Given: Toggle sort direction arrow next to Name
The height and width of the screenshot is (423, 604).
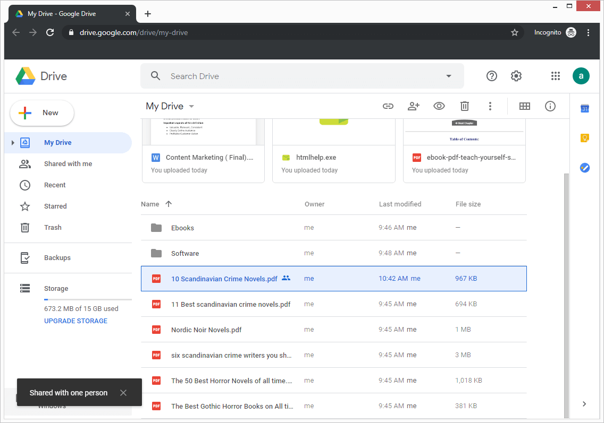Looking at the screenshot, I should click(x=169, y=204).
